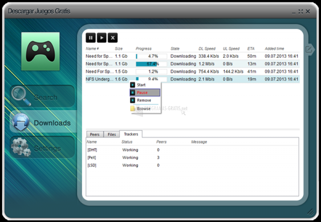Switch to the Peers tab

point(95,134)
